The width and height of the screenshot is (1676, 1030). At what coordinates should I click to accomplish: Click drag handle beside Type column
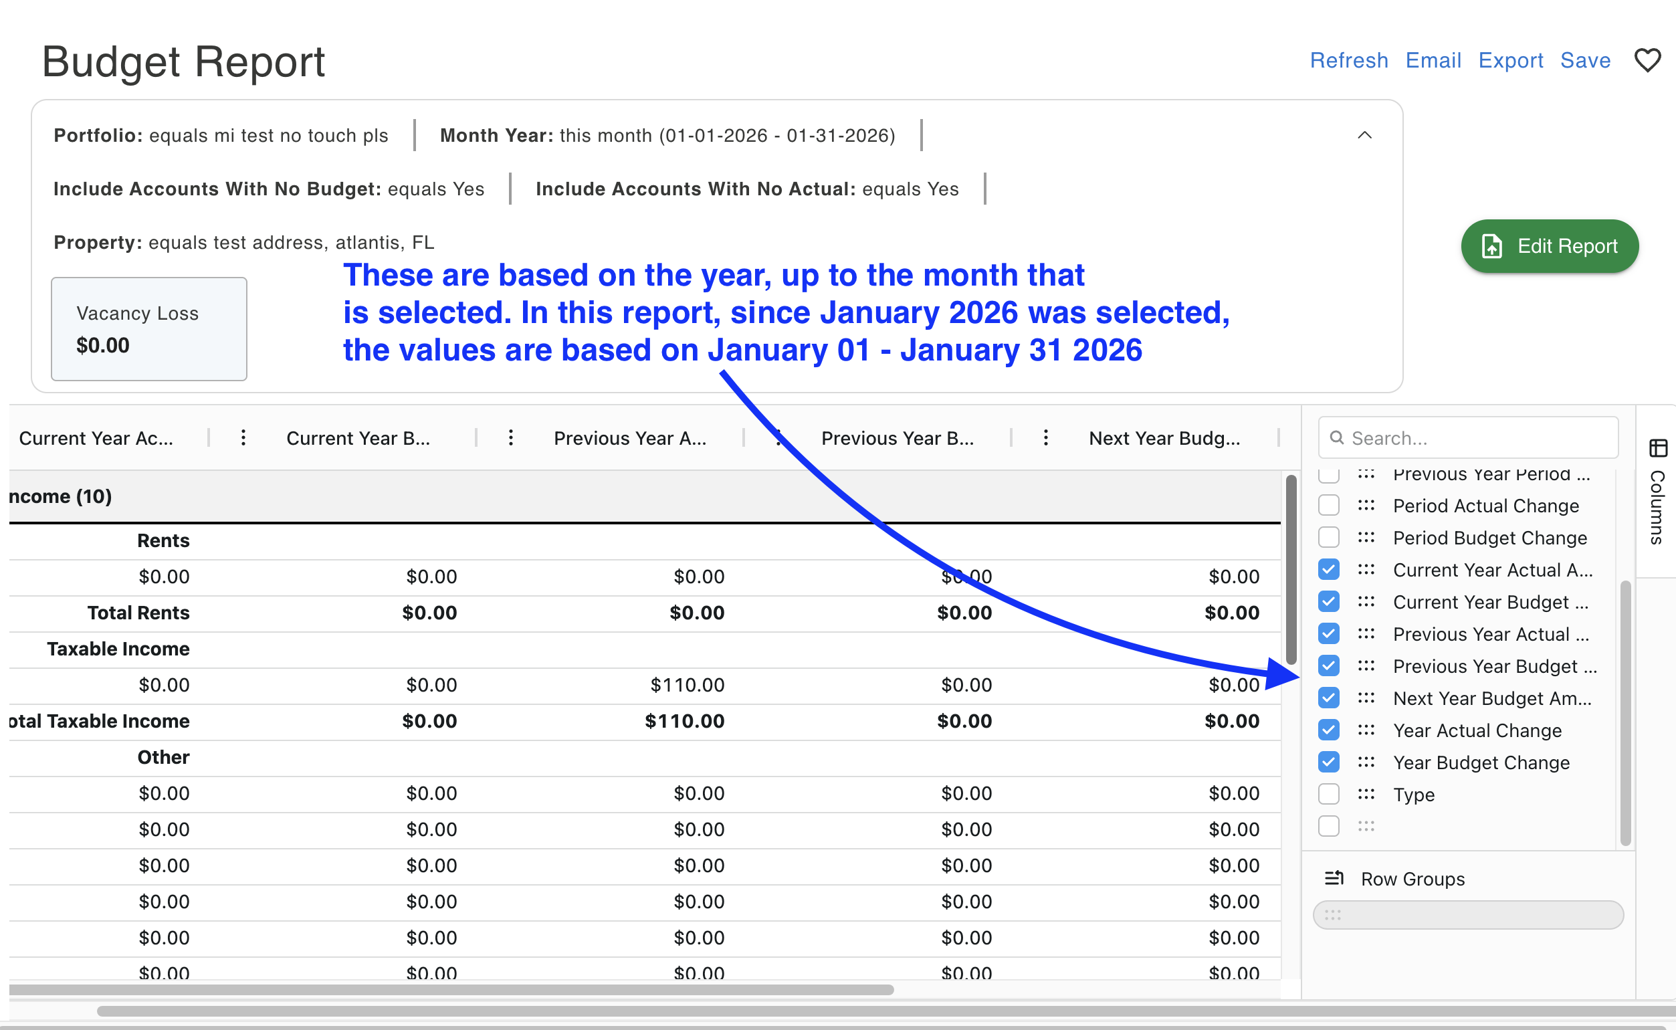pos(1366,795)
